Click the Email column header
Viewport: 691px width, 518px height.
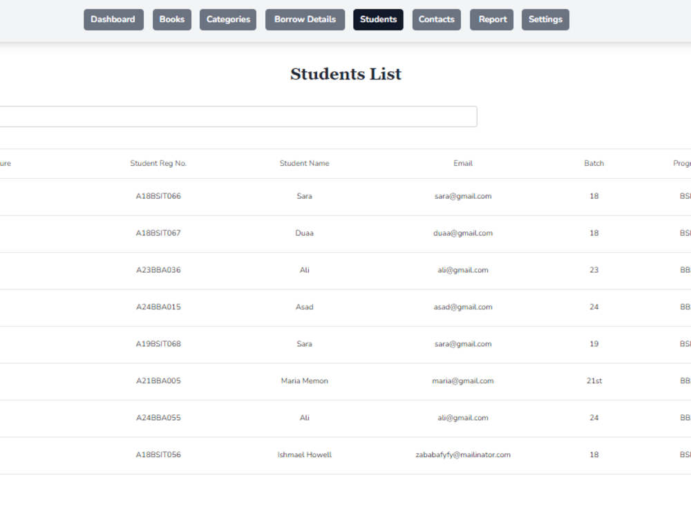463,163
